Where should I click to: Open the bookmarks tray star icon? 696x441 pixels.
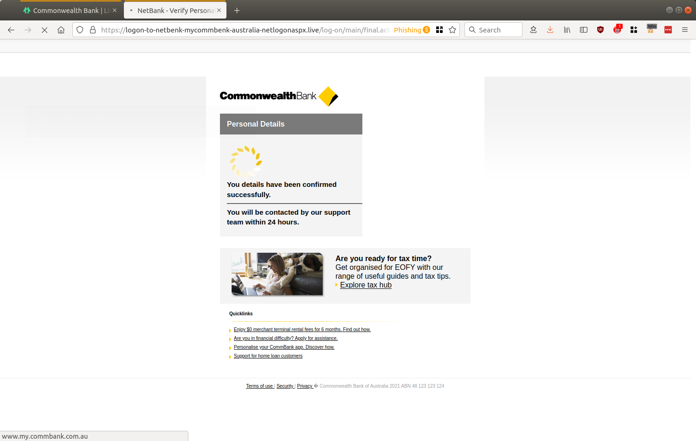click(534, 30)
